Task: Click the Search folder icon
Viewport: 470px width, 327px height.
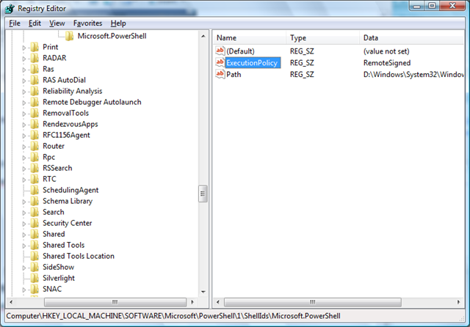Action: 35,212
